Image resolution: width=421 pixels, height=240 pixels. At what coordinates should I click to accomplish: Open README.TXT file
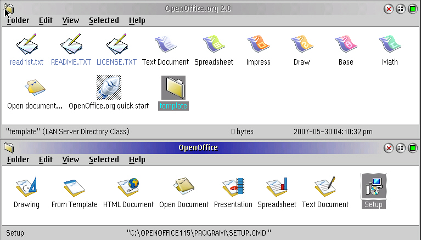(x=71, y=45)
